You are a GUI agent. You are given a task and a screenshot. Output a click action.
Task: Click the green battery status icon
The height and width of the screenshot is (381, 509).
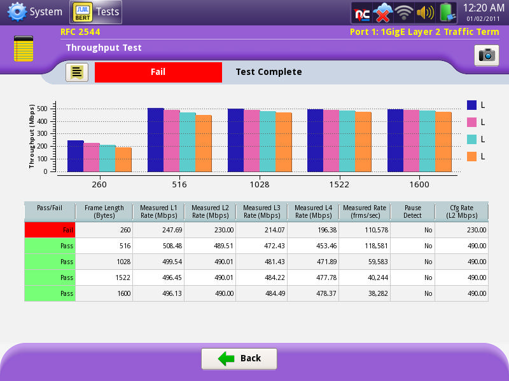(447, 12)
